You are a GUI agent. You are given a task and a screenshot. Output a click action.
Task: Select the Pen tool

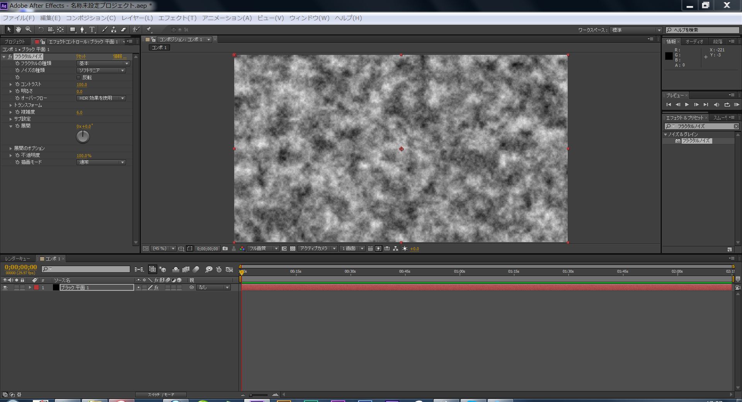click(x=82, y=30)
